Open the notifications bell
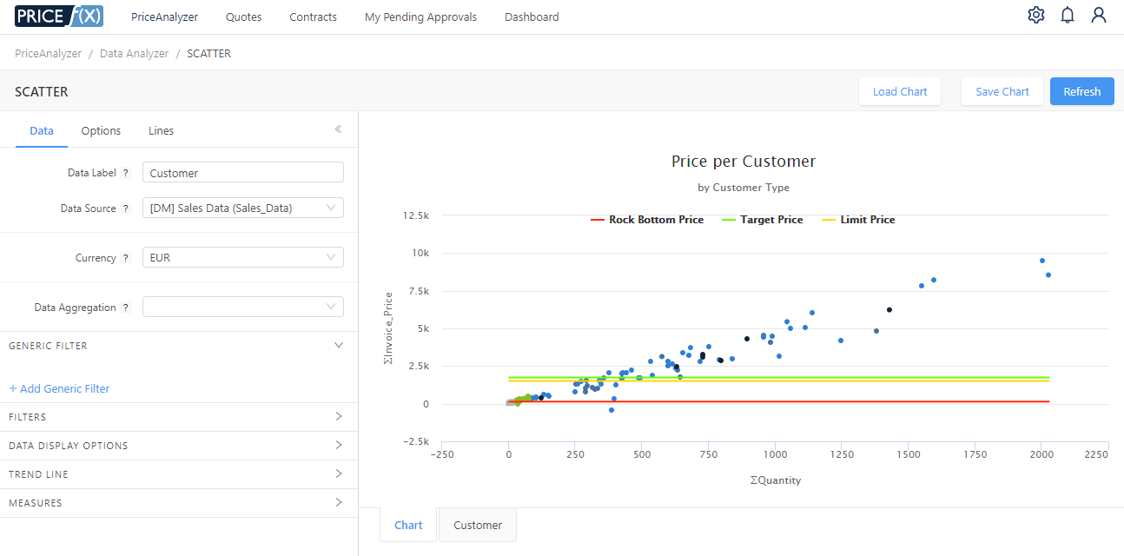 [1068, 15]
